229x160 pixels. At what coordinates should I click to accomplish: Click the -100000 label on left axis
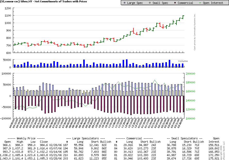tap(6, 119)
